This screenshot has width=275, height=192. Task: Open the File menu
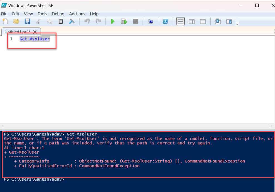(x=4, y=14)
